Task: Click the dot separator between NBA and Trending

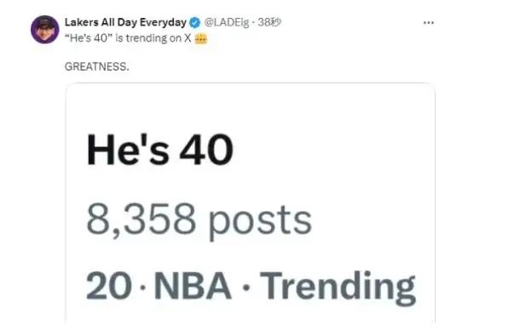Action: click(x=246, y=287)
